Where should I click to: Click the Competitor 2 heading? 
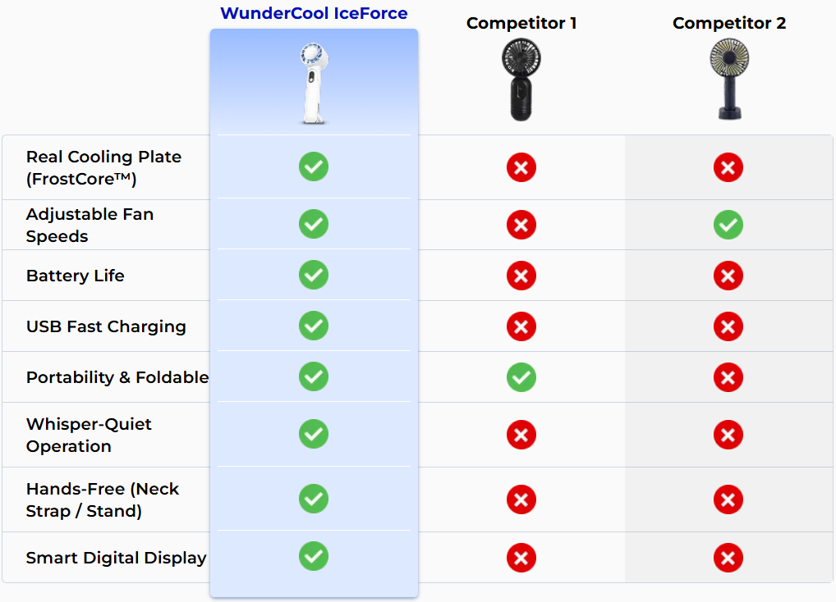click(729, 23)
